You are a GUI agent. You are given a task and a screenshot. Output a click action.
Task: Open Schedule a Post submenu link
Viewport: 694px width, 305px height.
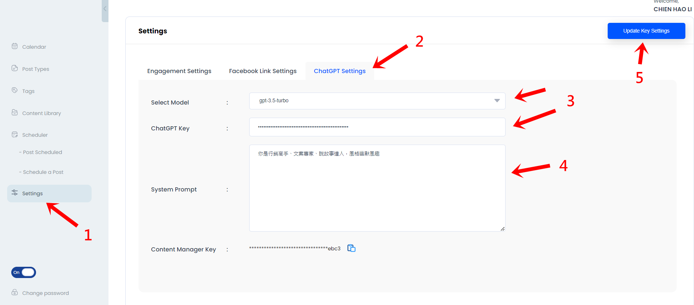41,172
